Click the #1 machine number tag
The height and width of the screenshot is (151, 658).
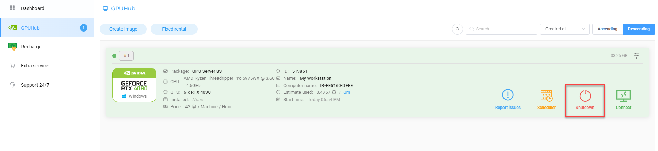(126, 56)
